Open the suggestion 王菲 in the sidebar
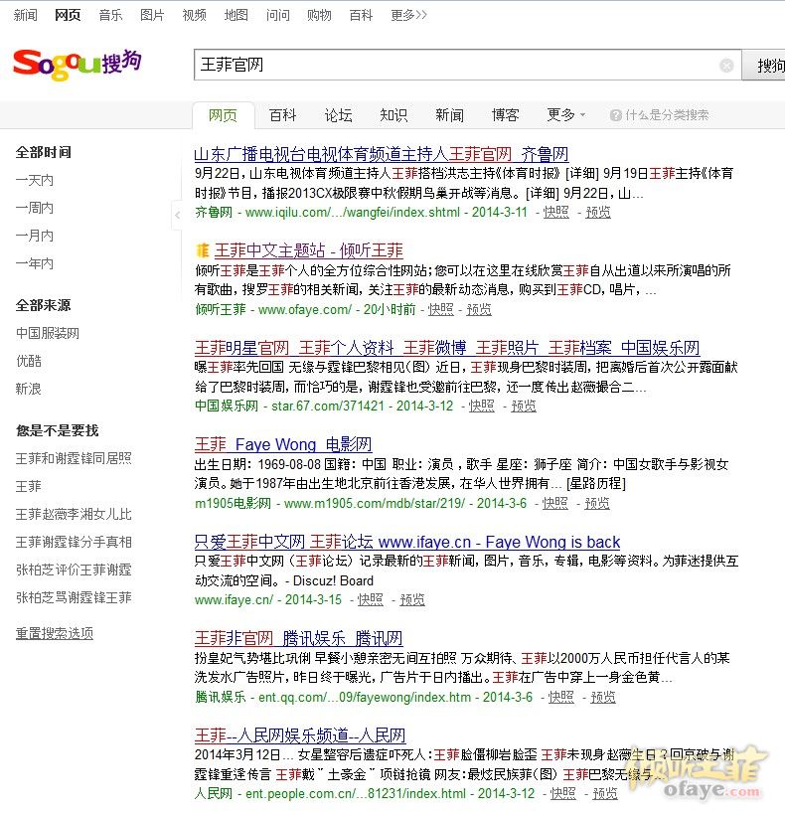The width and height of the screenshot is (785, 815). tap(29, 486)
